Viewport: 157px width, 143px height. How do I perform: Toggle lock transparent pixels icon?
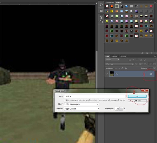116,68
